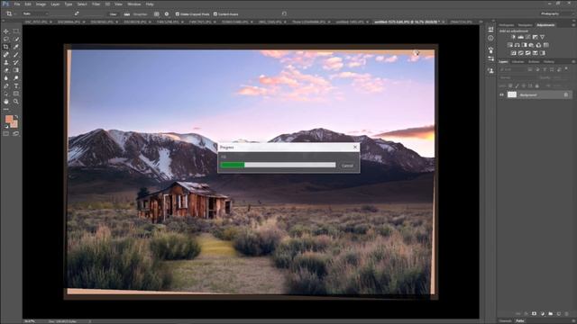The width and height of the screenshot is (577, 324).
Task: Toggle Delete Cropped Pixels checkbox
Action: point(178,14)
